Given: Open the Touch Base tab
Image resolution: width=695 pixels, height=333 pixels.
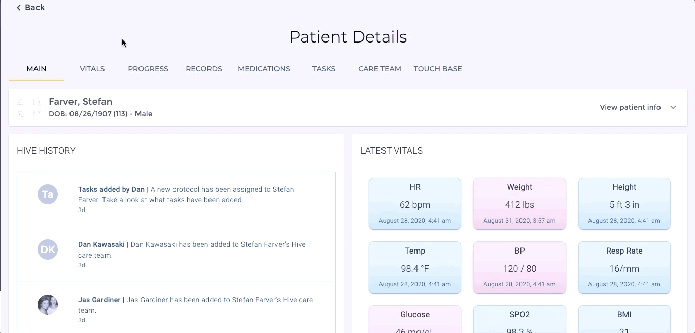Looking at the screenshot, I should click(438, 69).
